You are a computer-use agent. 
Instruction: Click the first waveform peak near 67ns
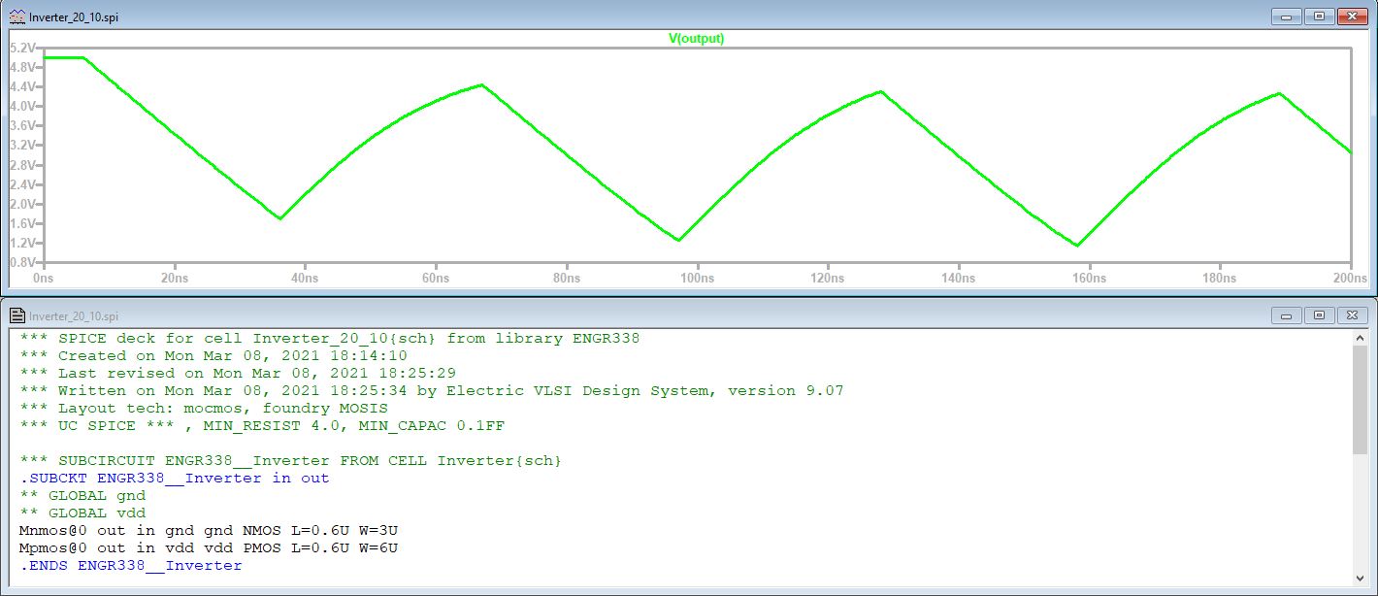481,85
